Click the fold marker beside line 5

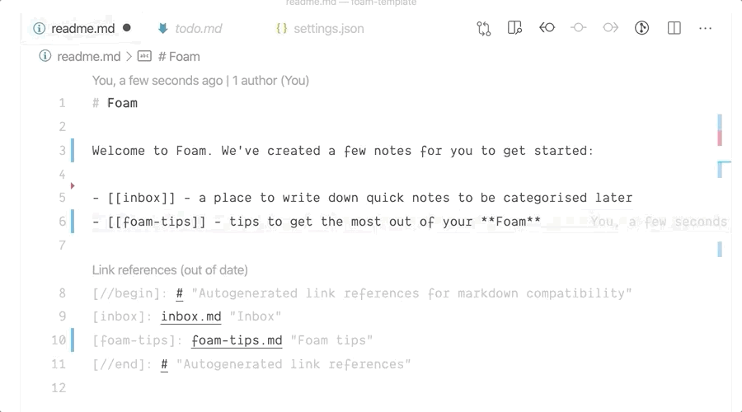pos(73,186)
